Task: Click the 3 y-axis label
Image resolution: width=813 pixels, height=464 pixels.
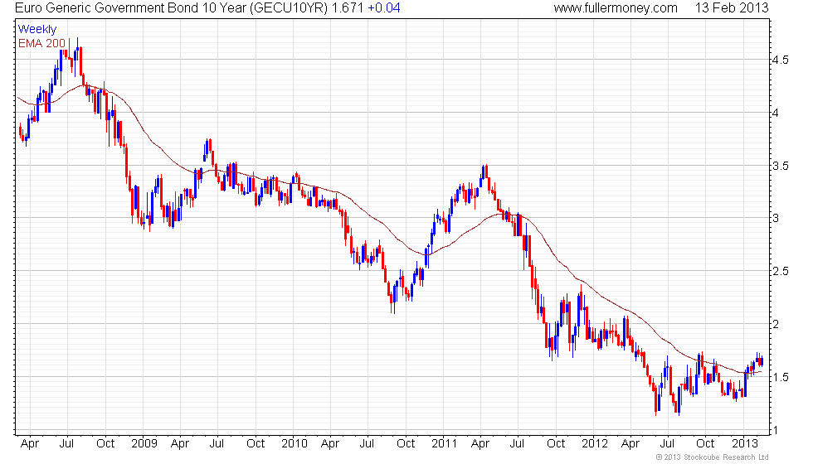Action: coord(776,218)
